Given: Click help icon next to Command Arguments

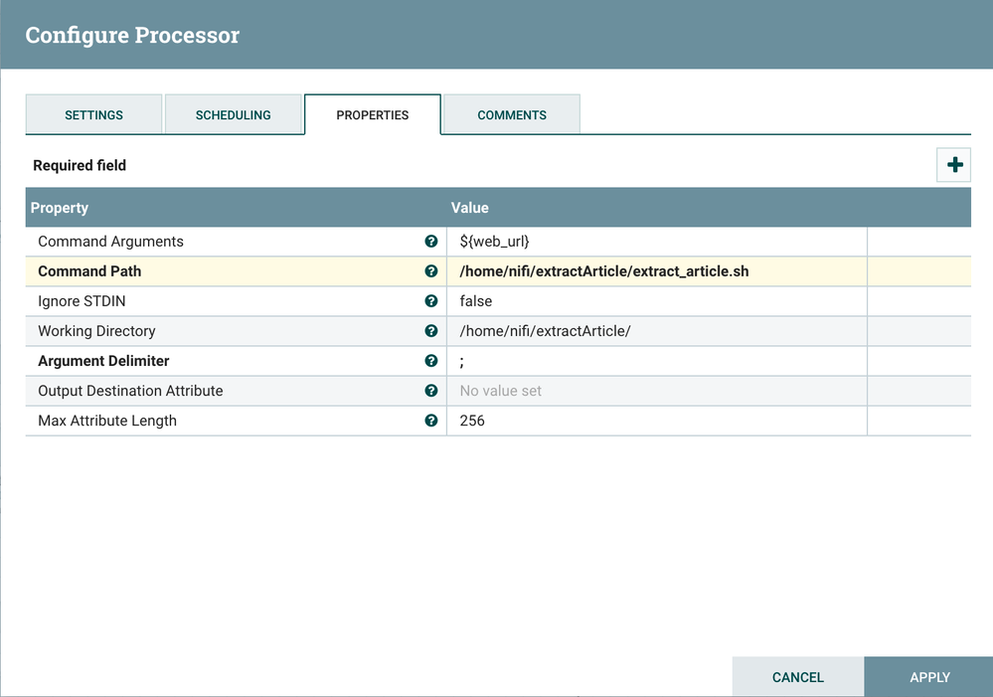Looking at the screenshot, I should (x=431, y=242).
